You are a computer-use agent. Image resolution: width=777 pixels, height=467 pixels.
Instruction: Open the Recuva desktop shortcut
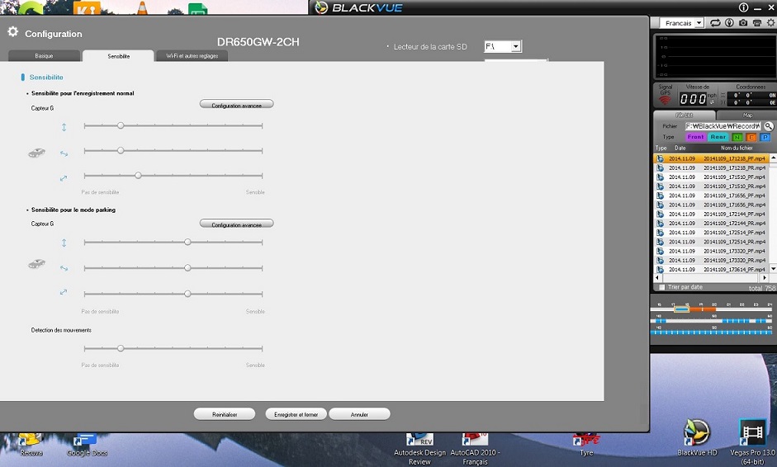(x=31, y=446)
